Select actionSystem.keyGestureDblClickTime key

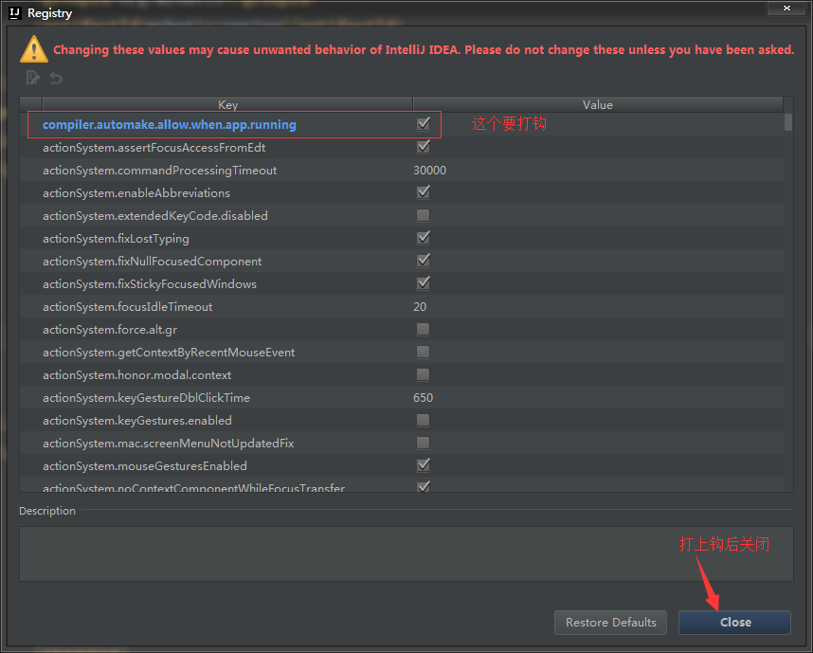point(146,398)
